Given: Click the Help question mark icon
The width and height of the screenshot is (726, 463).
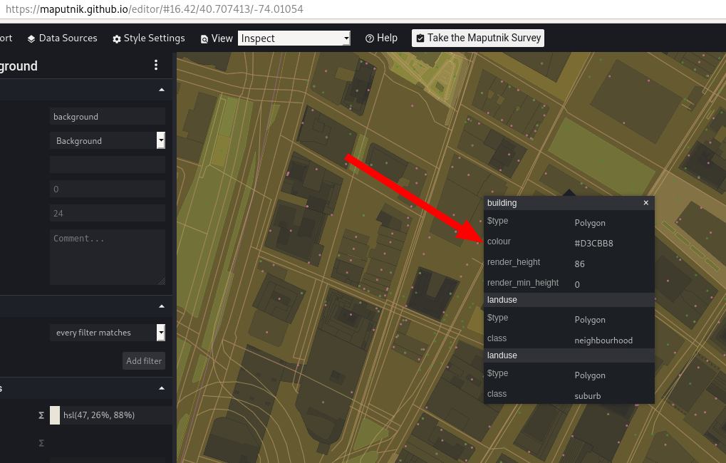Looking at the screenshot, I should click(370, 38).
